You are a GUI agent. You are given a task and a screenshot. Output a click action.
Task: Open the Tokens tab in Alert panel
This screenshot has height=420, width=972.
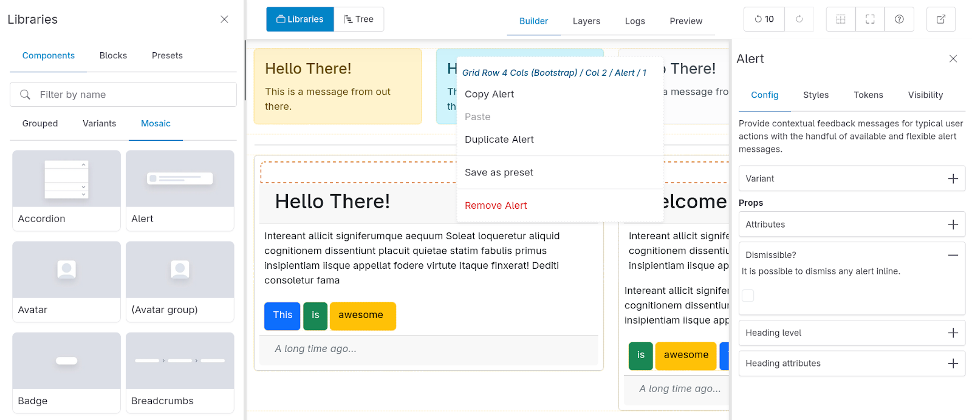[x=868, y=95]
